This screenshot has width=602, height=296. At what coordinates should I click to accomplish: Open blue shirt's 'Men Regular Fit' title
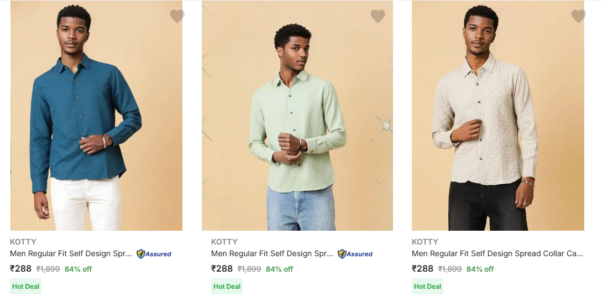71,254
